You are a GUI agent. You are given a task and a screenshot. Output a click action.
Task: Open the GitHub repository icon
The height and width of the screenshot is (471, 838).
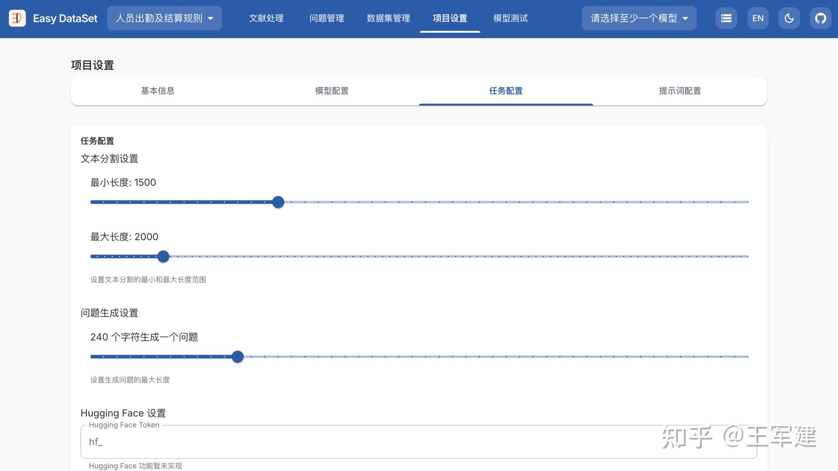[821, 18]
